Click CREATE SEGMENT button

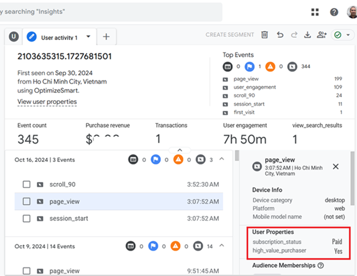pyautogui.click(x=230, y=35)
